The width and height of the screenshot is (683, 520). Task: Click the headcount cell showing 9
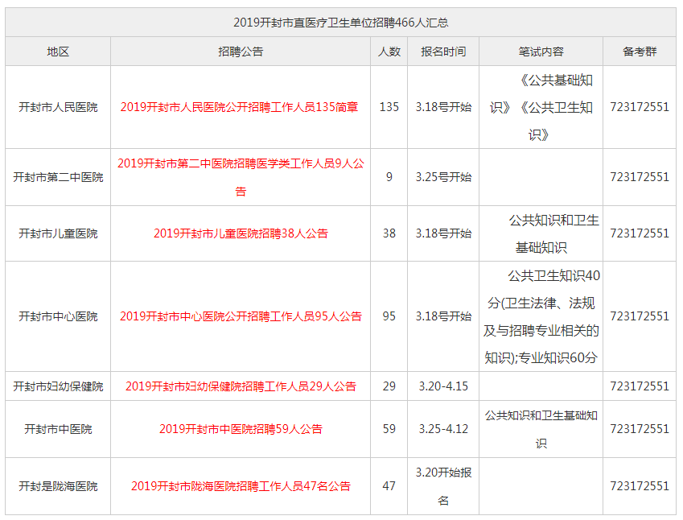click(x=389, y=177)
